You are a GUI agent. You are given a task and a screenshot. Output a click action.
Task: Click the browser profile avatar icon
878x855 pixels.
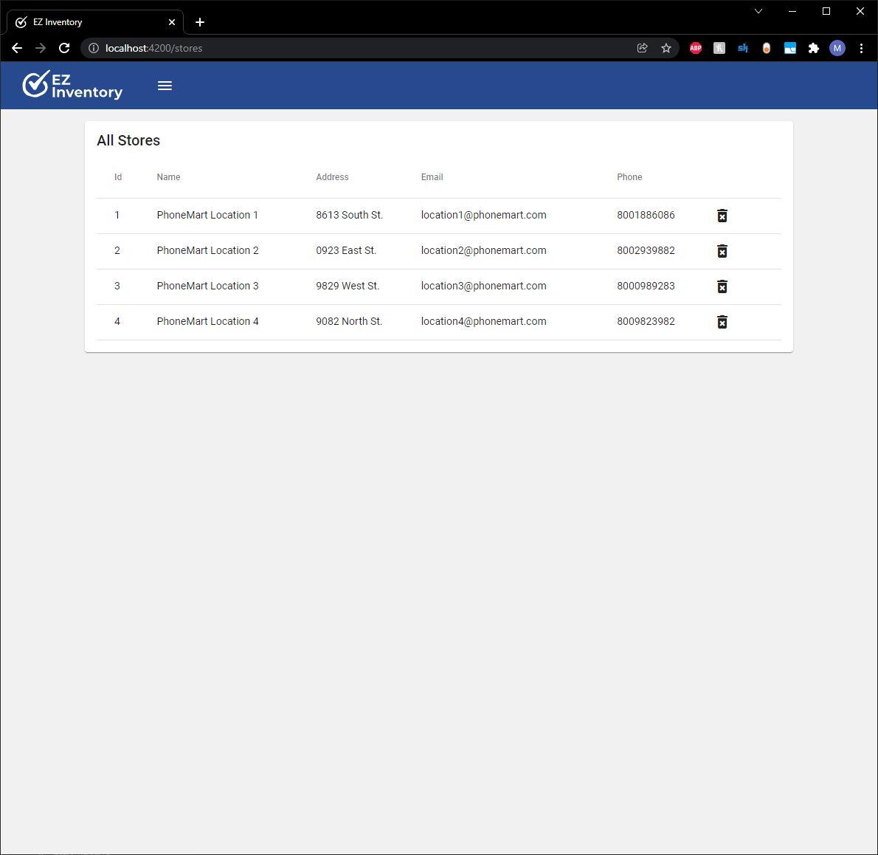pyautogui.click(x=837, y=48)
